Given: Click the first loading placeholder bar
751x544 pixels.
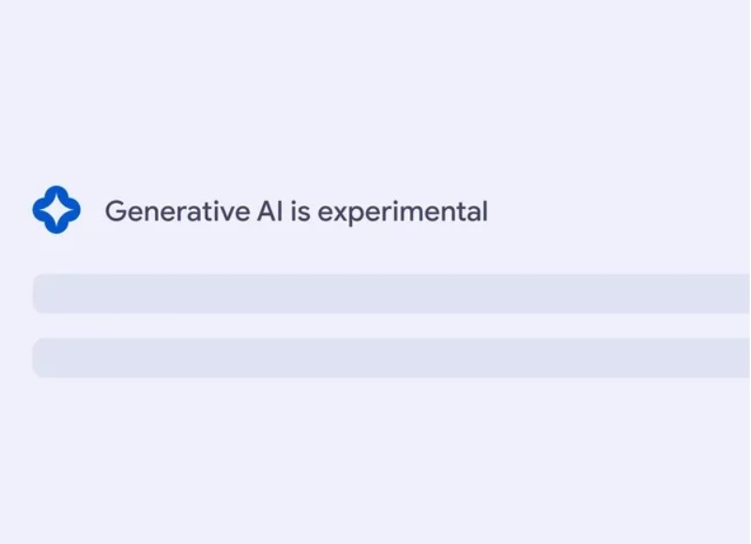Looking at the screenshot, I should click(x=391, y=294).
